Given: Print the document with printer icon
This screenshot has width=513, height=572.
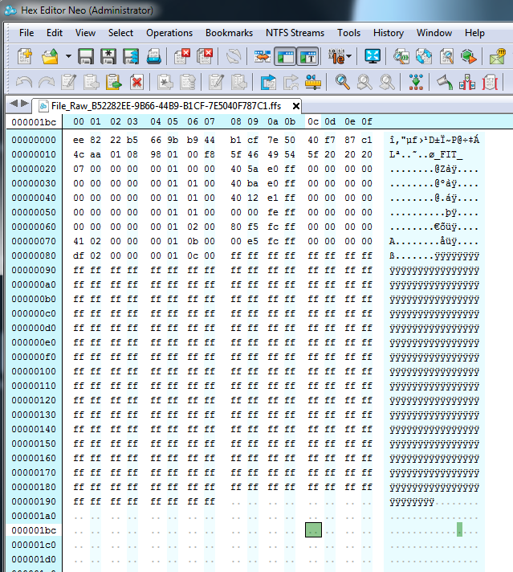Looking at the screenshot, I should tap(153, 56).
